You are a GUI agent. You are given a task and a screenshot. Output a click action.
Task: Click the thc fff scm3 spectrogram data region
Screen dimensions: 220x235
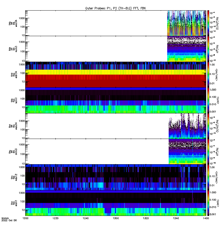[187, 152]
